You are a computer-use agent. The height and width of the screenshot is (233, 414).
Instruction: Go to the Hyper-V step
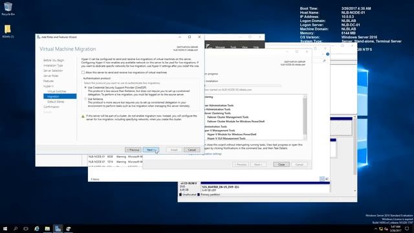tap(49, 86)
